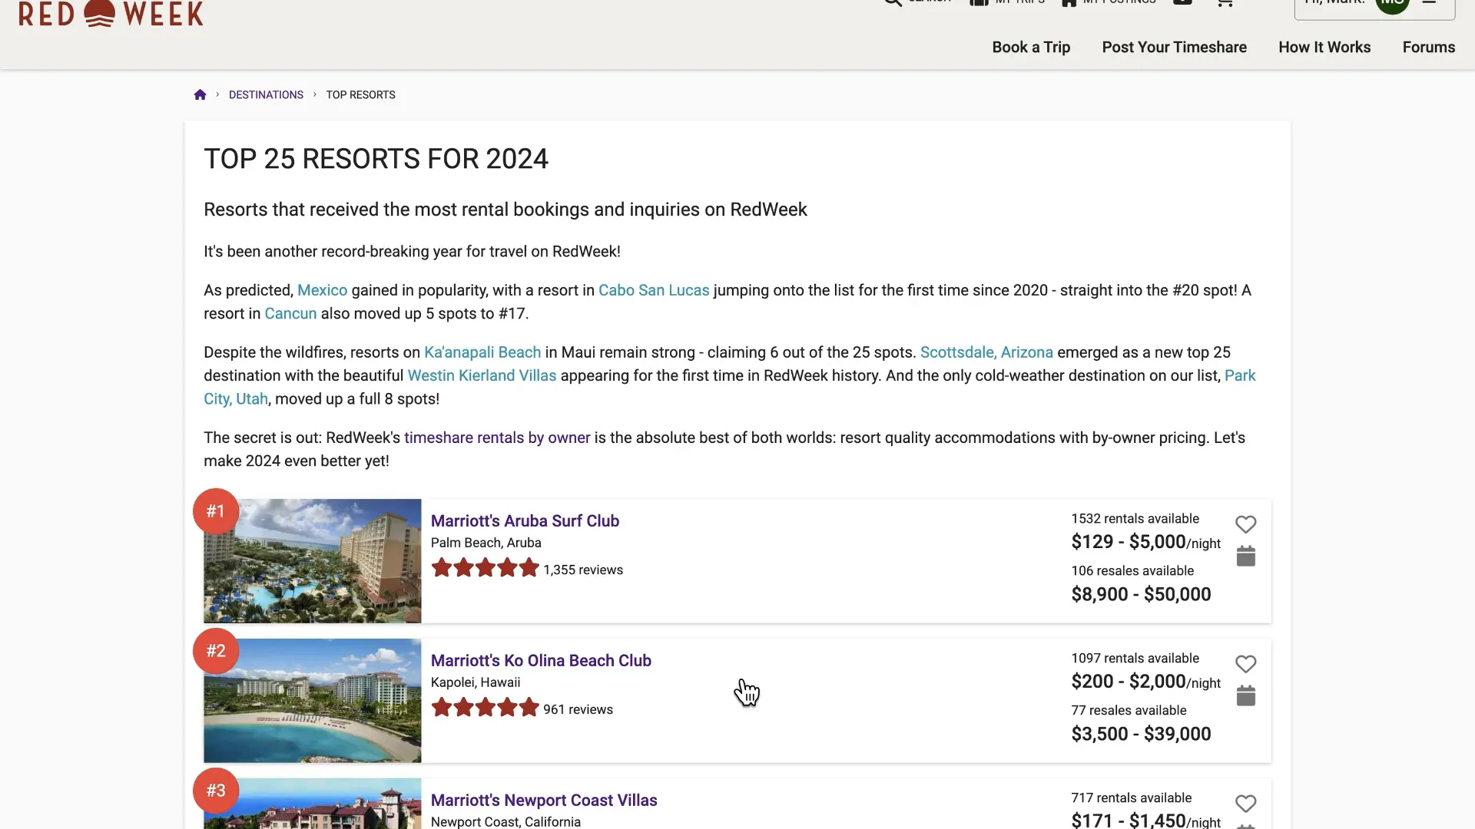
Task: Click the TOP RESORTS breadcrumb text
Action: 360,94
